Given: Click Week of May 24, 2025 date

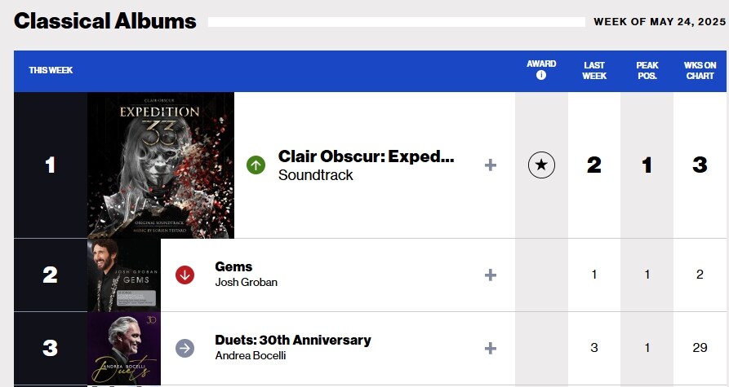Looking at the screenshot, I should (659, 22).
